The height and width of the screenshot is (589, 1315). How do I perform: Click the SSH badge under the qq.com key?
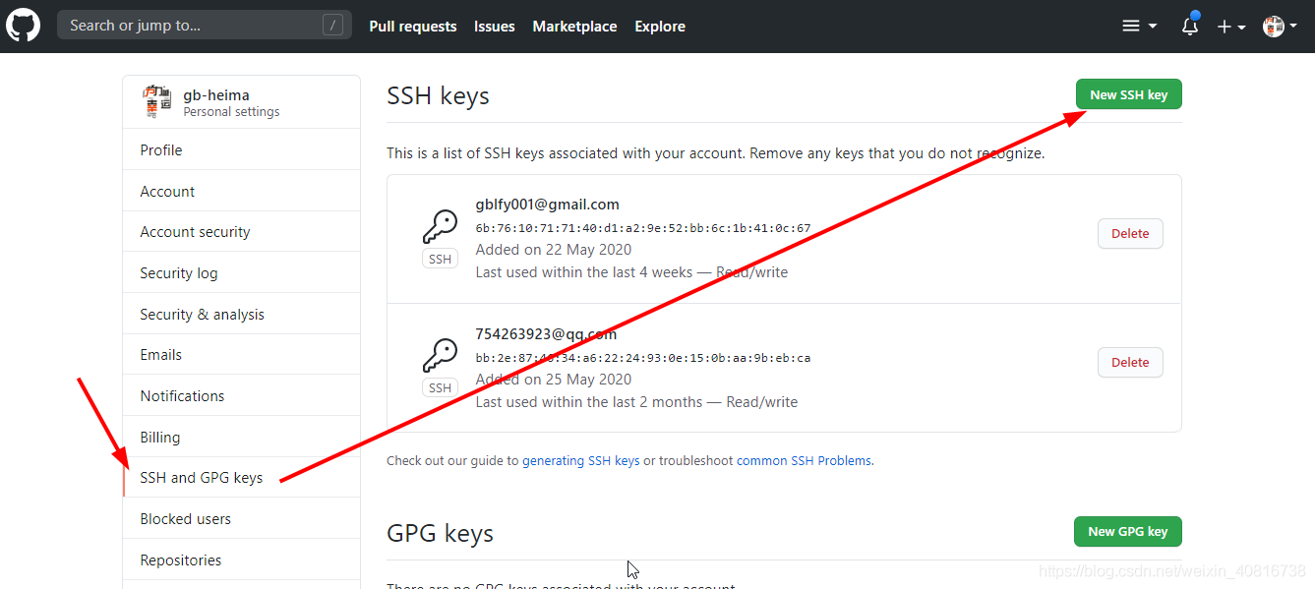point(440,387)
